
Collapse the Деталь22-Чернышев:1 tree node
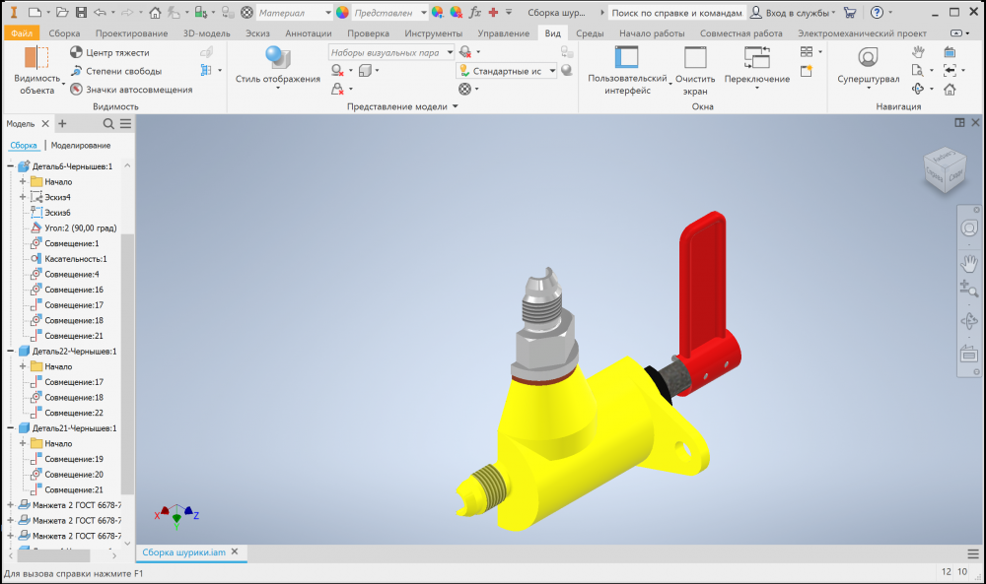[x=11, y=351]
